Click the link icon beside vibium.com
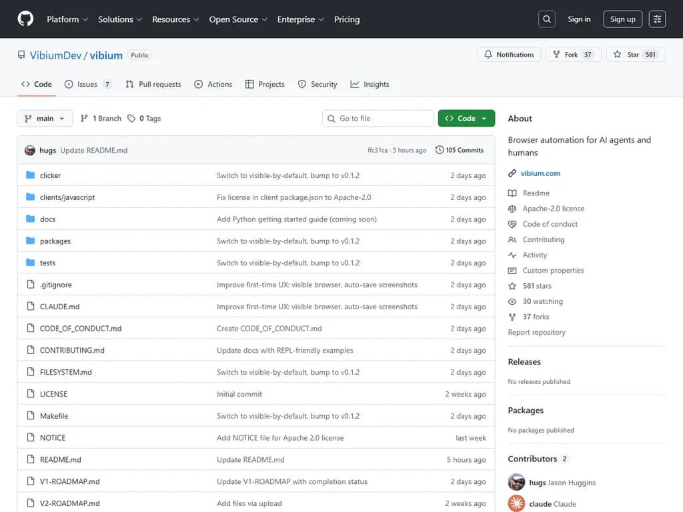This screenshot has width=683, height=512. pyautogui.click(x=512, y=173)
